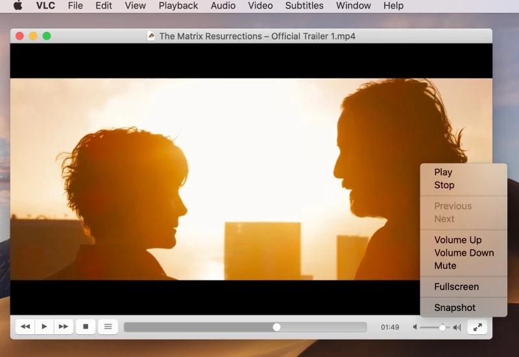This screenshot has width=519, height=357.
Task: Minimize the window with the yellow button
Action: pyautogui.click(x=33, y=36)
